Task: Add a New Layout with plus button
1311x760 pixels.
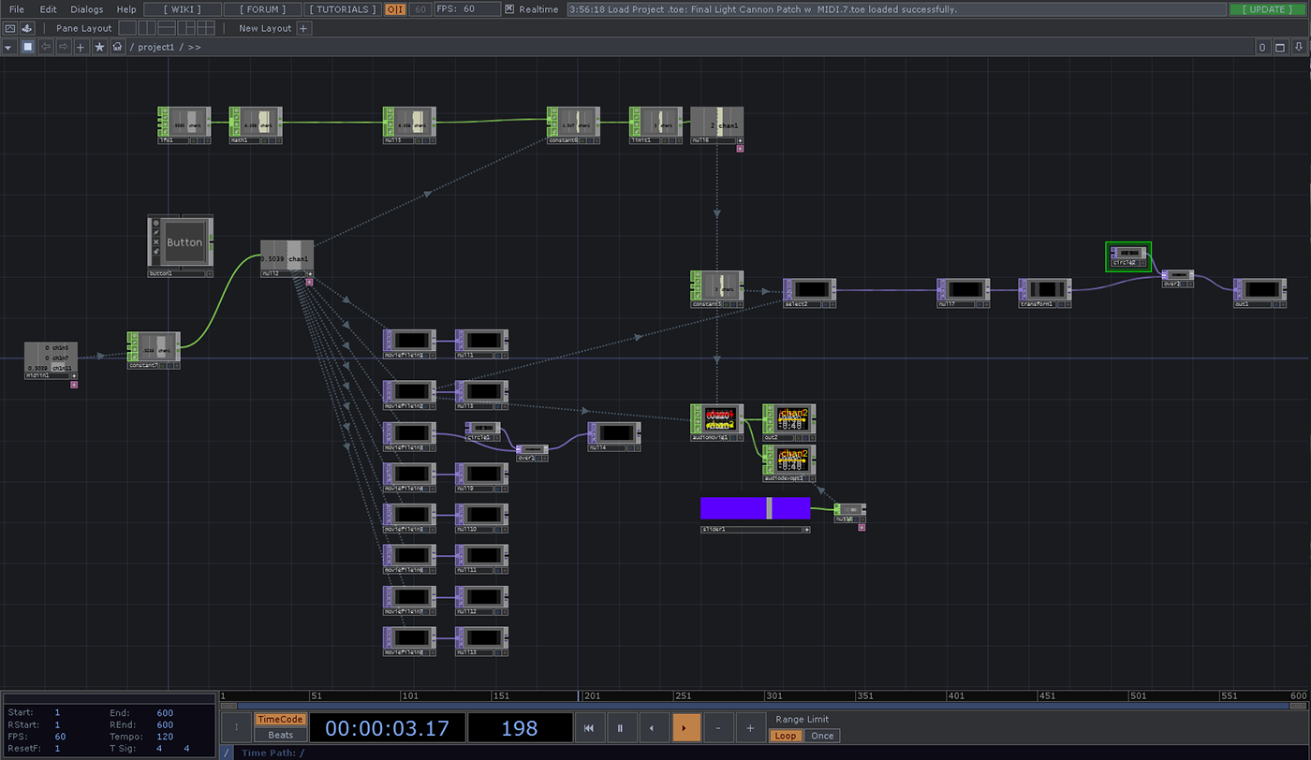Action: coord(303,28)
